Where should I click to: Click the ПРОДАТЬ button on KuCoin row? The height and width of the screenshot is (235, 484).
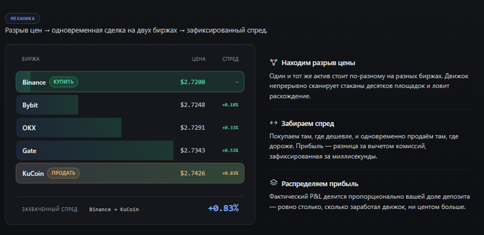(63, 173)
